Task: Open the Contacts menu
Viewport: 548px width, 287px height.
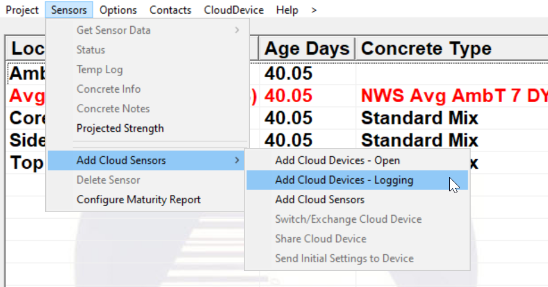Action: 170,10
